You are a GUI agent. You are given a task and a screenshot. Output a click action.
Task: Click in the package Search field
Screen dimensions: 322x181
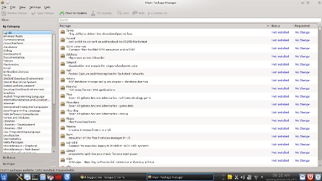click(x=180, y=20)
